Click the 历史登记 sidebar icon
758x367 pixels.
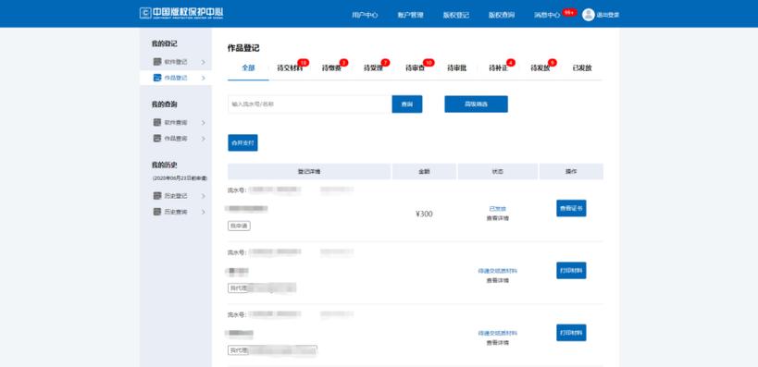point(156,196)
